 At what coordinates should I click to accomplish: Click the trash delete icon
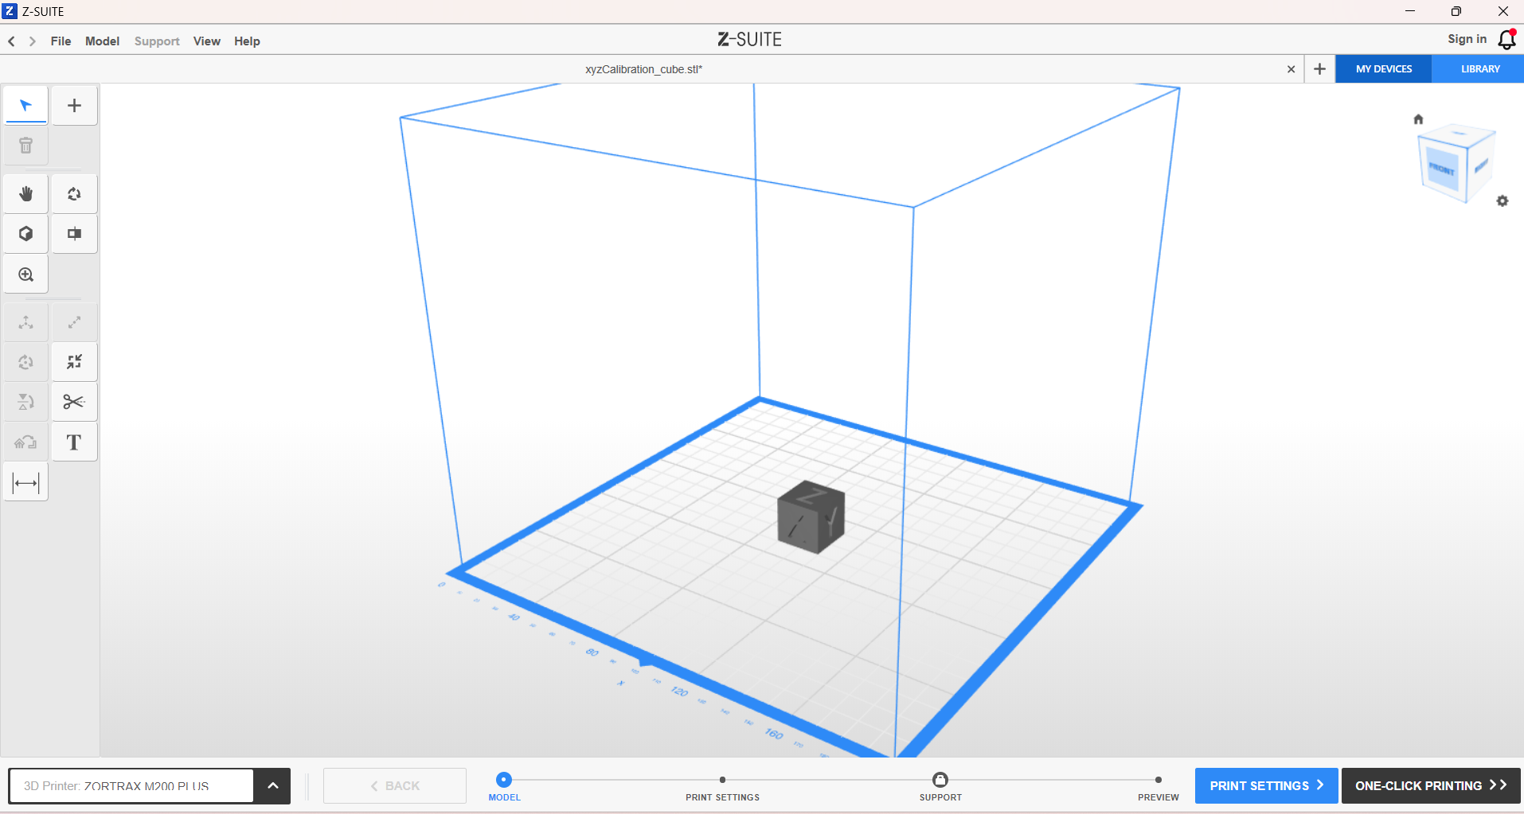point(26,146)
